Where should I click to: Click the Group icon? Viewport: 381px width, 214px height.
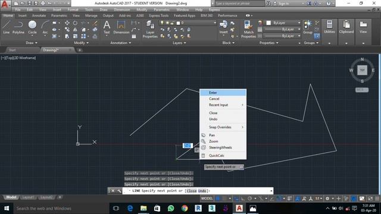tap(308, 27)
